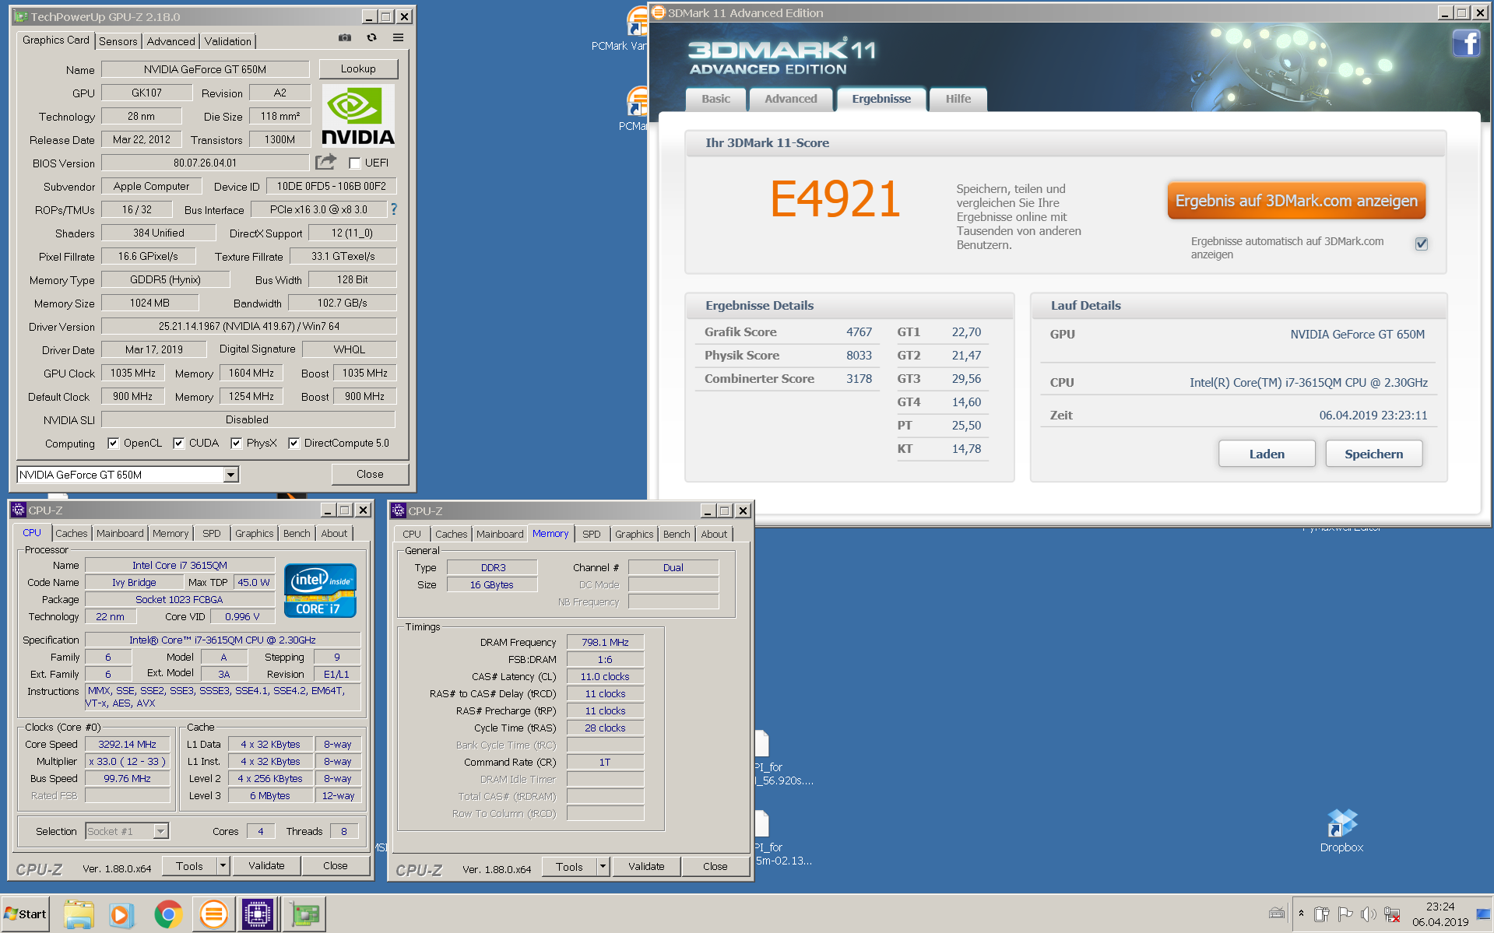Image resolution: width=1494 pixels, height=933 pixels.
Task: Click Validate in left CPU-Z window
Action: tap(266, 865)
